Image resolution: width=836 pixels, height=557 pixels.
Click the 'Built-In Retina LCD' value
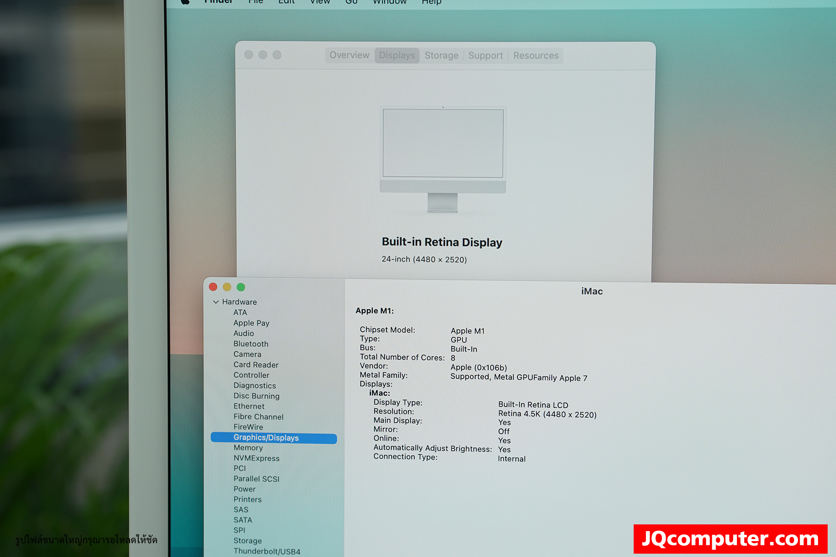tap(533, 405)
